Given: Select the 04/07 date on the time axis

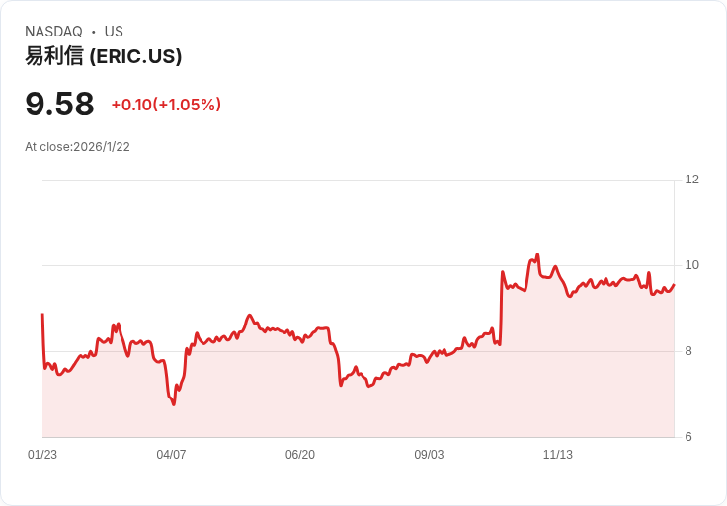Looking at the screenshot, I should [x=171, y=455].
